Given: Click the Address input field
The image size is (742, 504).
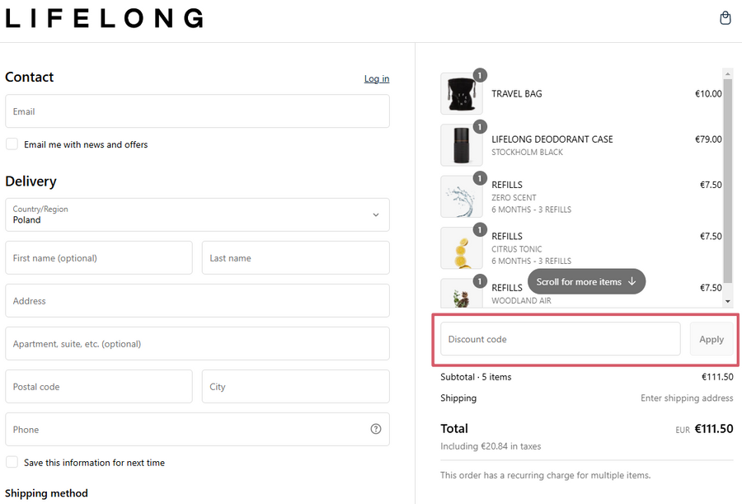Looking at the screenshot, I should pyautogui.click(x=197, y=301).
